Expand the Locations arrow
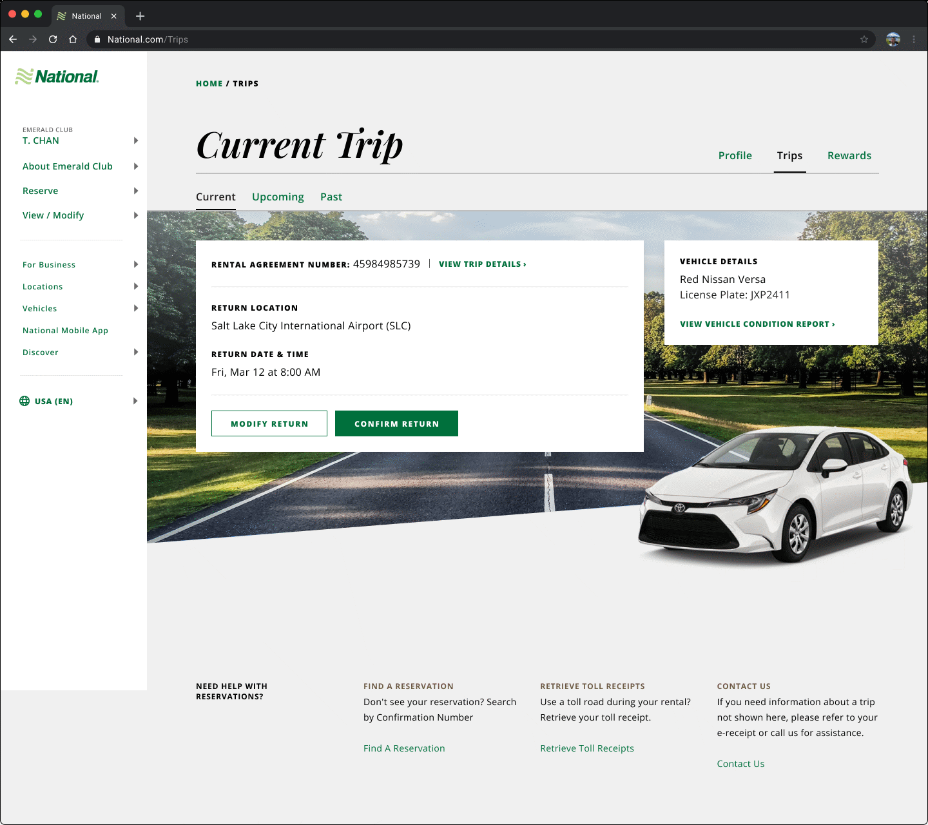This screenshot has width=928, height=825. 135,286
